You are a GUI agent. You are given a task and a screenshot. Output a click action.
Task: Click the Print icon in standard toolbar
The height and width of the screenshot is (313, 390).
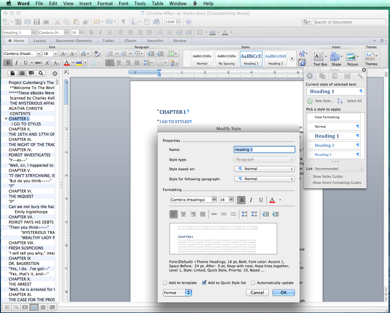pos(46,22)
